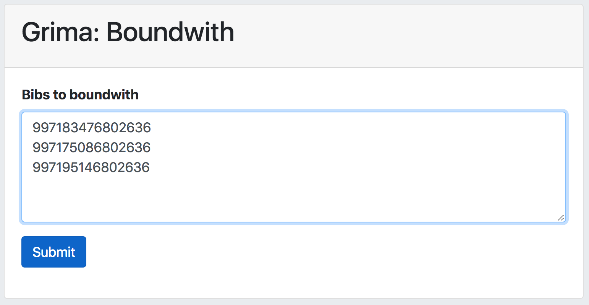Place cursor on bib 997175086802636
This screenshot has width=589, height=305.
tap(92, 147)
